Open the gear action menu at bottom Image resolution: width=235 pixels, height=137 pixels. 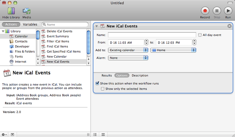pyautogui.click(x=4, y=135)
